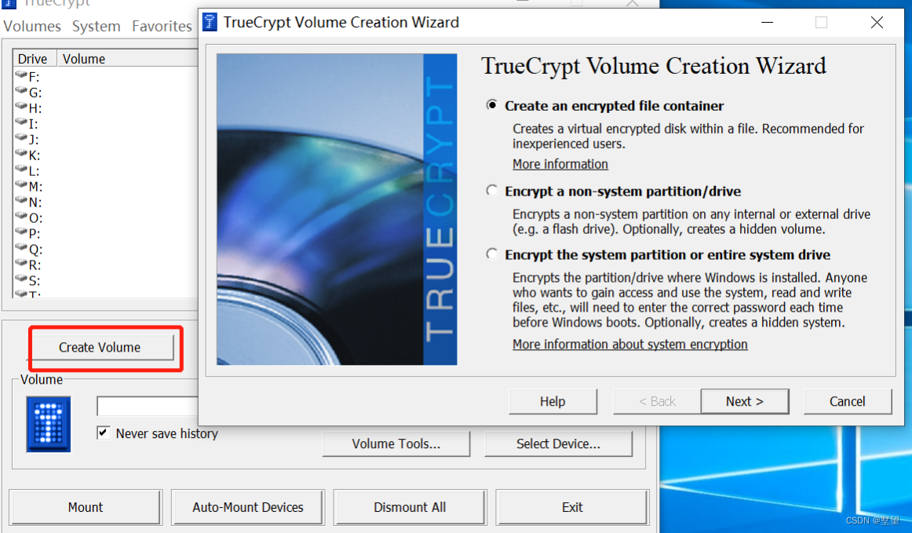Screen dimensions: 912x533
Task: Open the Favorites menu
Action: pyautogui.click(x=162, y=26)
